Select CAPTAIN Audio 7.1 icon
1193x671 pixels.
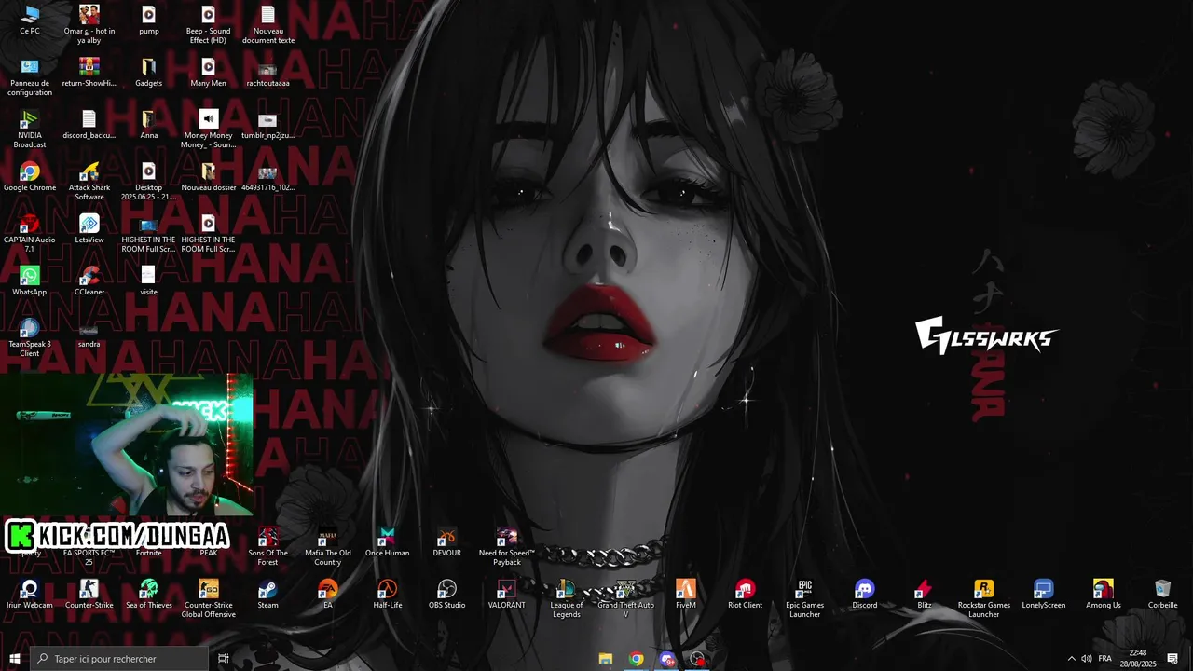coord(30,233)
